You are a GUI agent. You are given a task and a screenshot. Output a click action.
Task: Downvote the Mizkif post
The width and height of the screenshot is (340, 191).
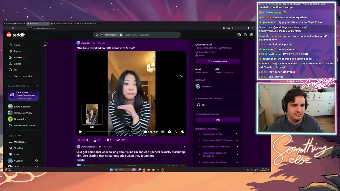[87, 140]
